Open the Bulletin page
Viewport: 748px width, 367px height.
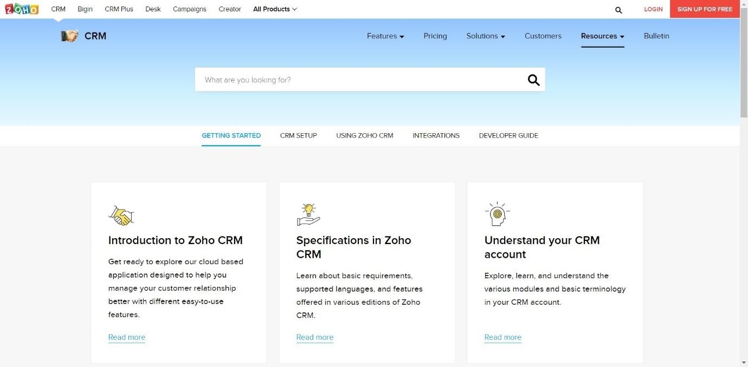coord(656,36)
